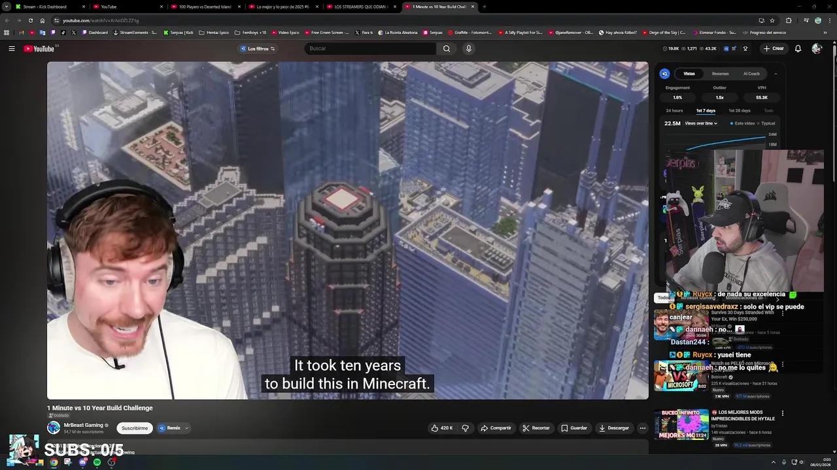Open Dashboard bookmark in bookmarks bar
This screenshot has height=470, width=837.
pos(95,32)
